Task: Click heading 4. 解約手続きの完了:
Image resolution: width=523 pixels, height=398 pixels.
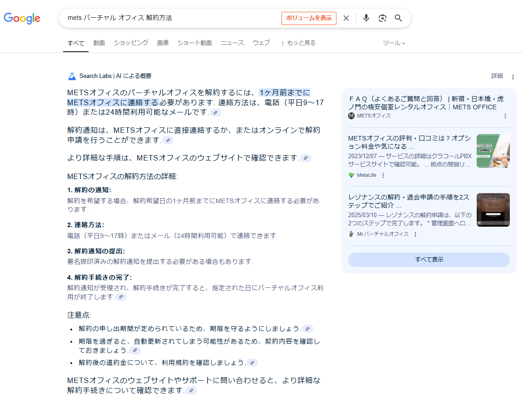Action: (100, 277)
